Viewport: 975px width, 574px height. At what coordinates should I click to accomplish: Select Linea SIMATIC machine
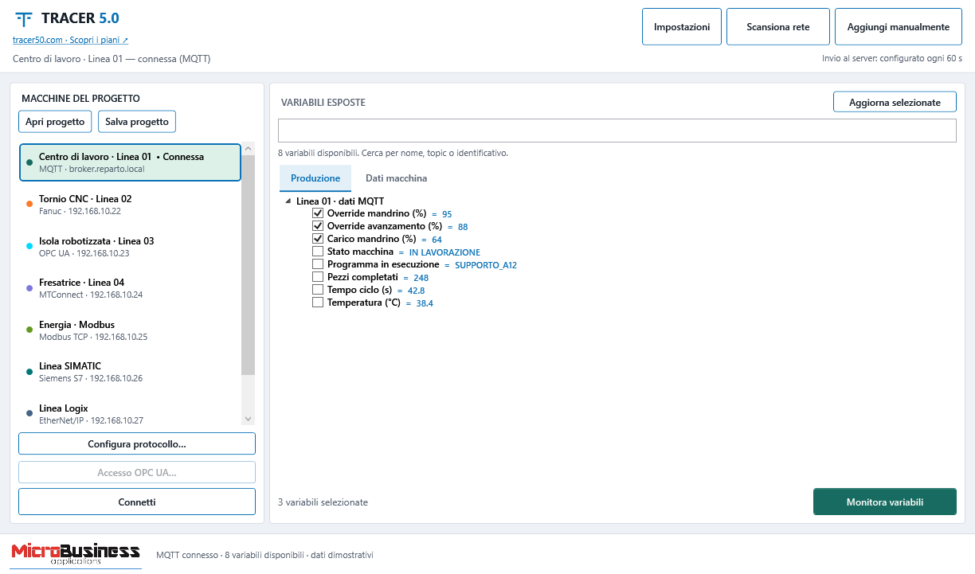click(130, 372)
